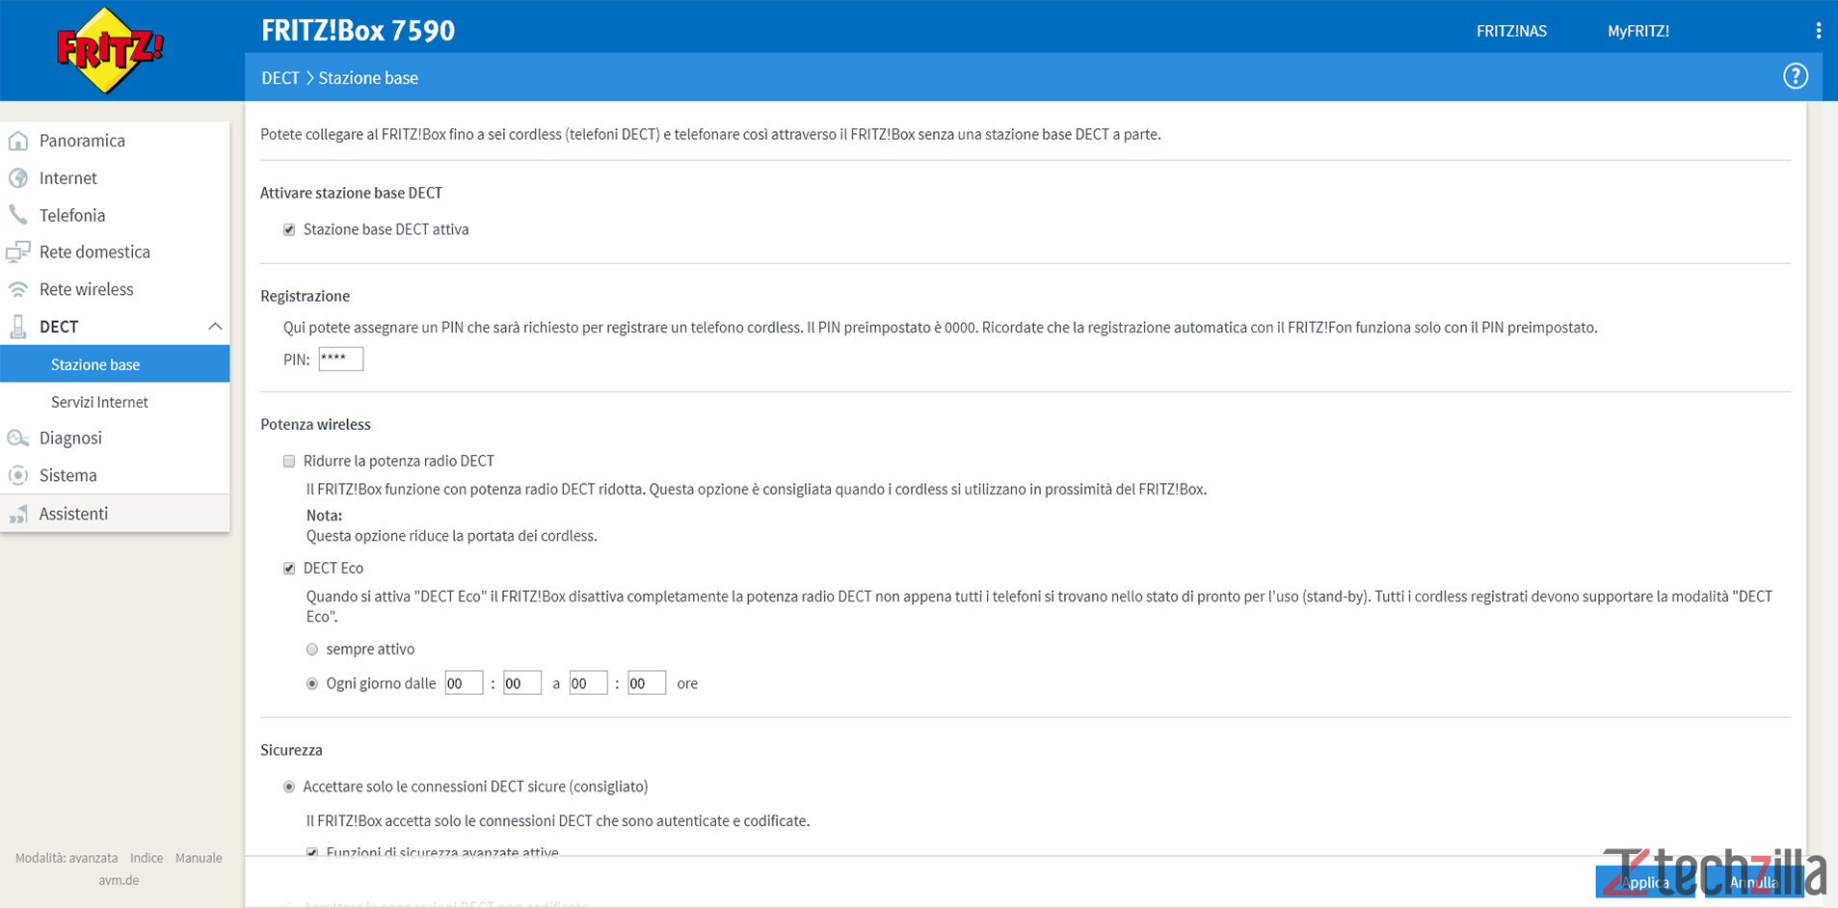Select the sempre attivo radio button

pyautogui.click(x=312, y=650)
